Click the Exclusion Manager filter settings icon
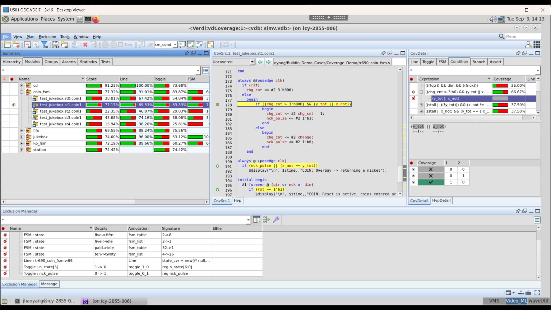 (266, 220)
